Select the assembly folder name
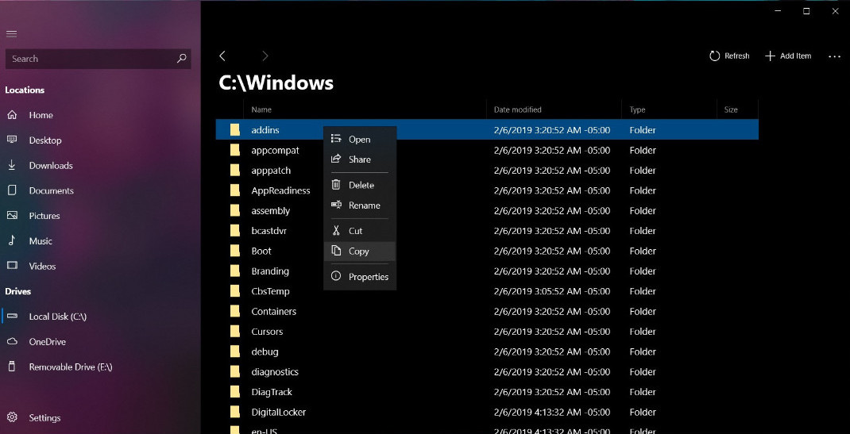 pyautogui.click(x=271, y=210)
